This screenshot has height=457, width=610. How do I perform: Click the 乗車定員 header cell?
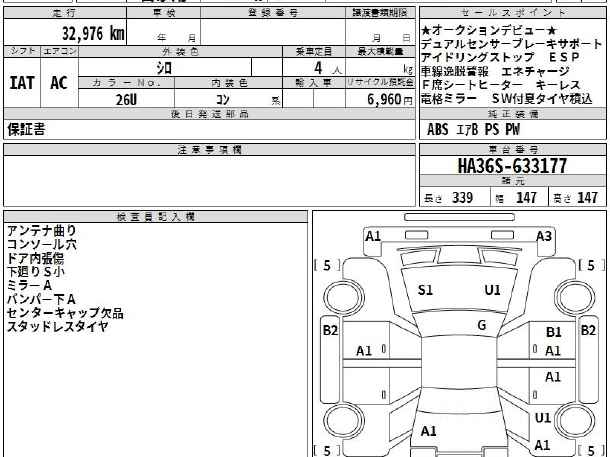coord(314,51)
